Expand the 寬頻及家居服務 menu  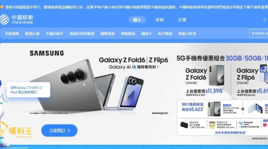tap(82, 34)
